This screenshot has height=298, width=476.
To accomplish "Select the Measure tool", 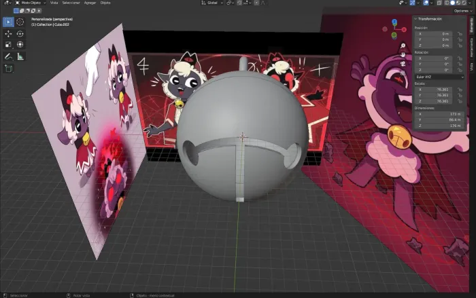I will 20,56.
